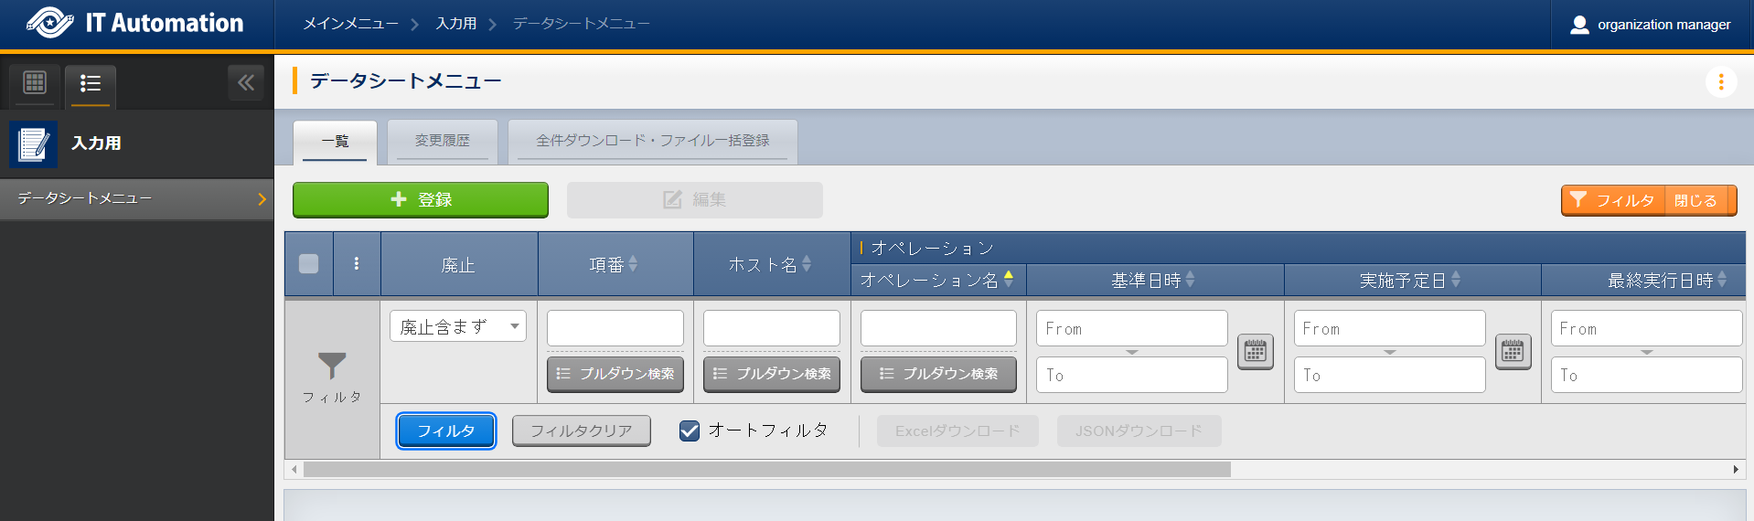Click the scrollbar right arrow

point(1736,470)
